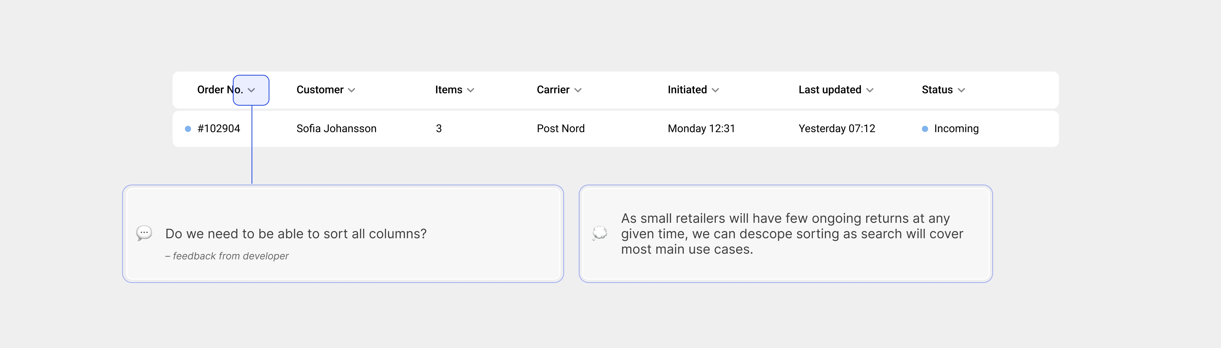1221x348 pixels.
Task: Click the Incoming status label
Action: coord(956,128)
